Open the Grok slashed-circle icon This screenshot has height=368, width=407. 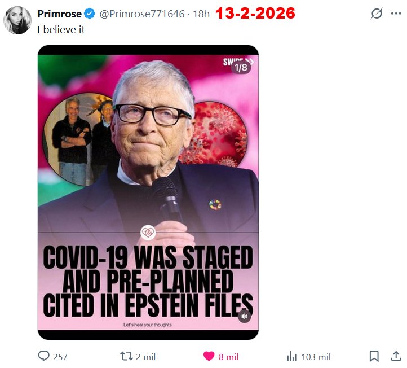376,14
